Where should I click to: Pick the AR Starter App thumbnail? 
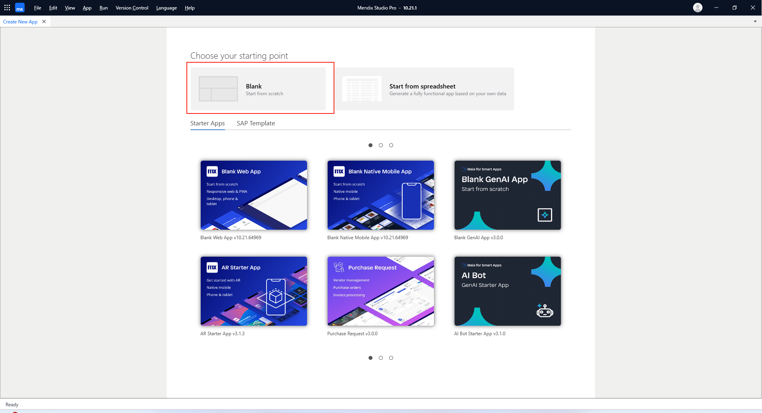(254, 291)
